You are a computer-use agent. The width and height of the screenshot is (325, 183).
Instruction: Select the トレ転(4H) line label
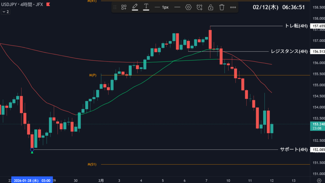pos(296,26)
